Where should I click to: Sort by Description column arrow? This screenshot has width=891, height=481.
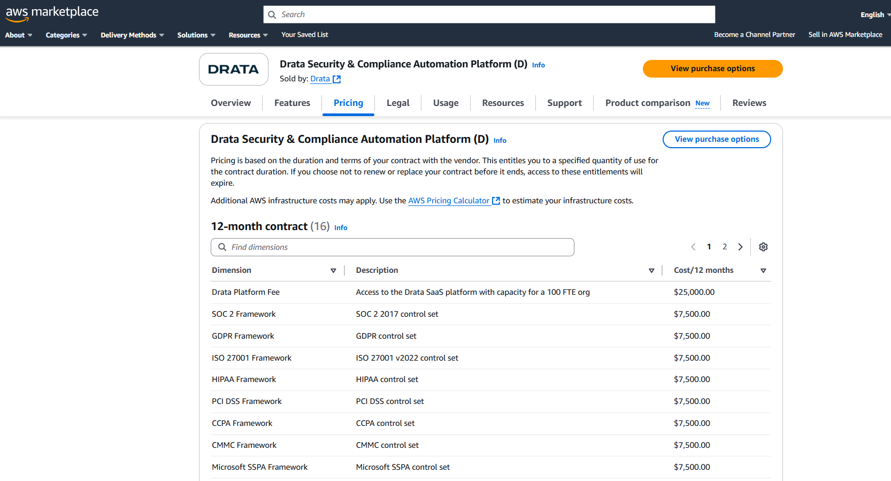coord(651,271)
